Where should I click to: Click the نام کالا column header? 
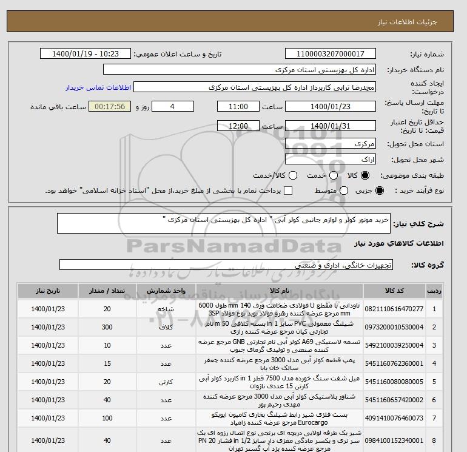pyautogui.click(x=280, y=291)
